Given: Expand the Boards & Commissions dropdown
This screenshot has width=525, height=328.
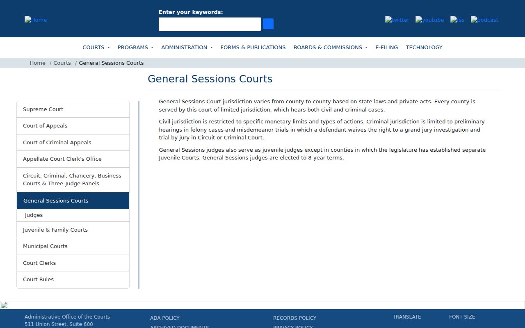Looking at the screenshot, I should 331,47.
